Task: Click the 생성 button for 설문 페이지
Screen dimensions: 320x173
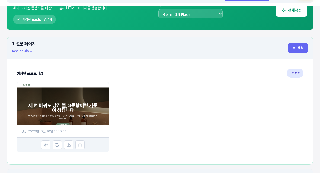Action: click(297, 48)
